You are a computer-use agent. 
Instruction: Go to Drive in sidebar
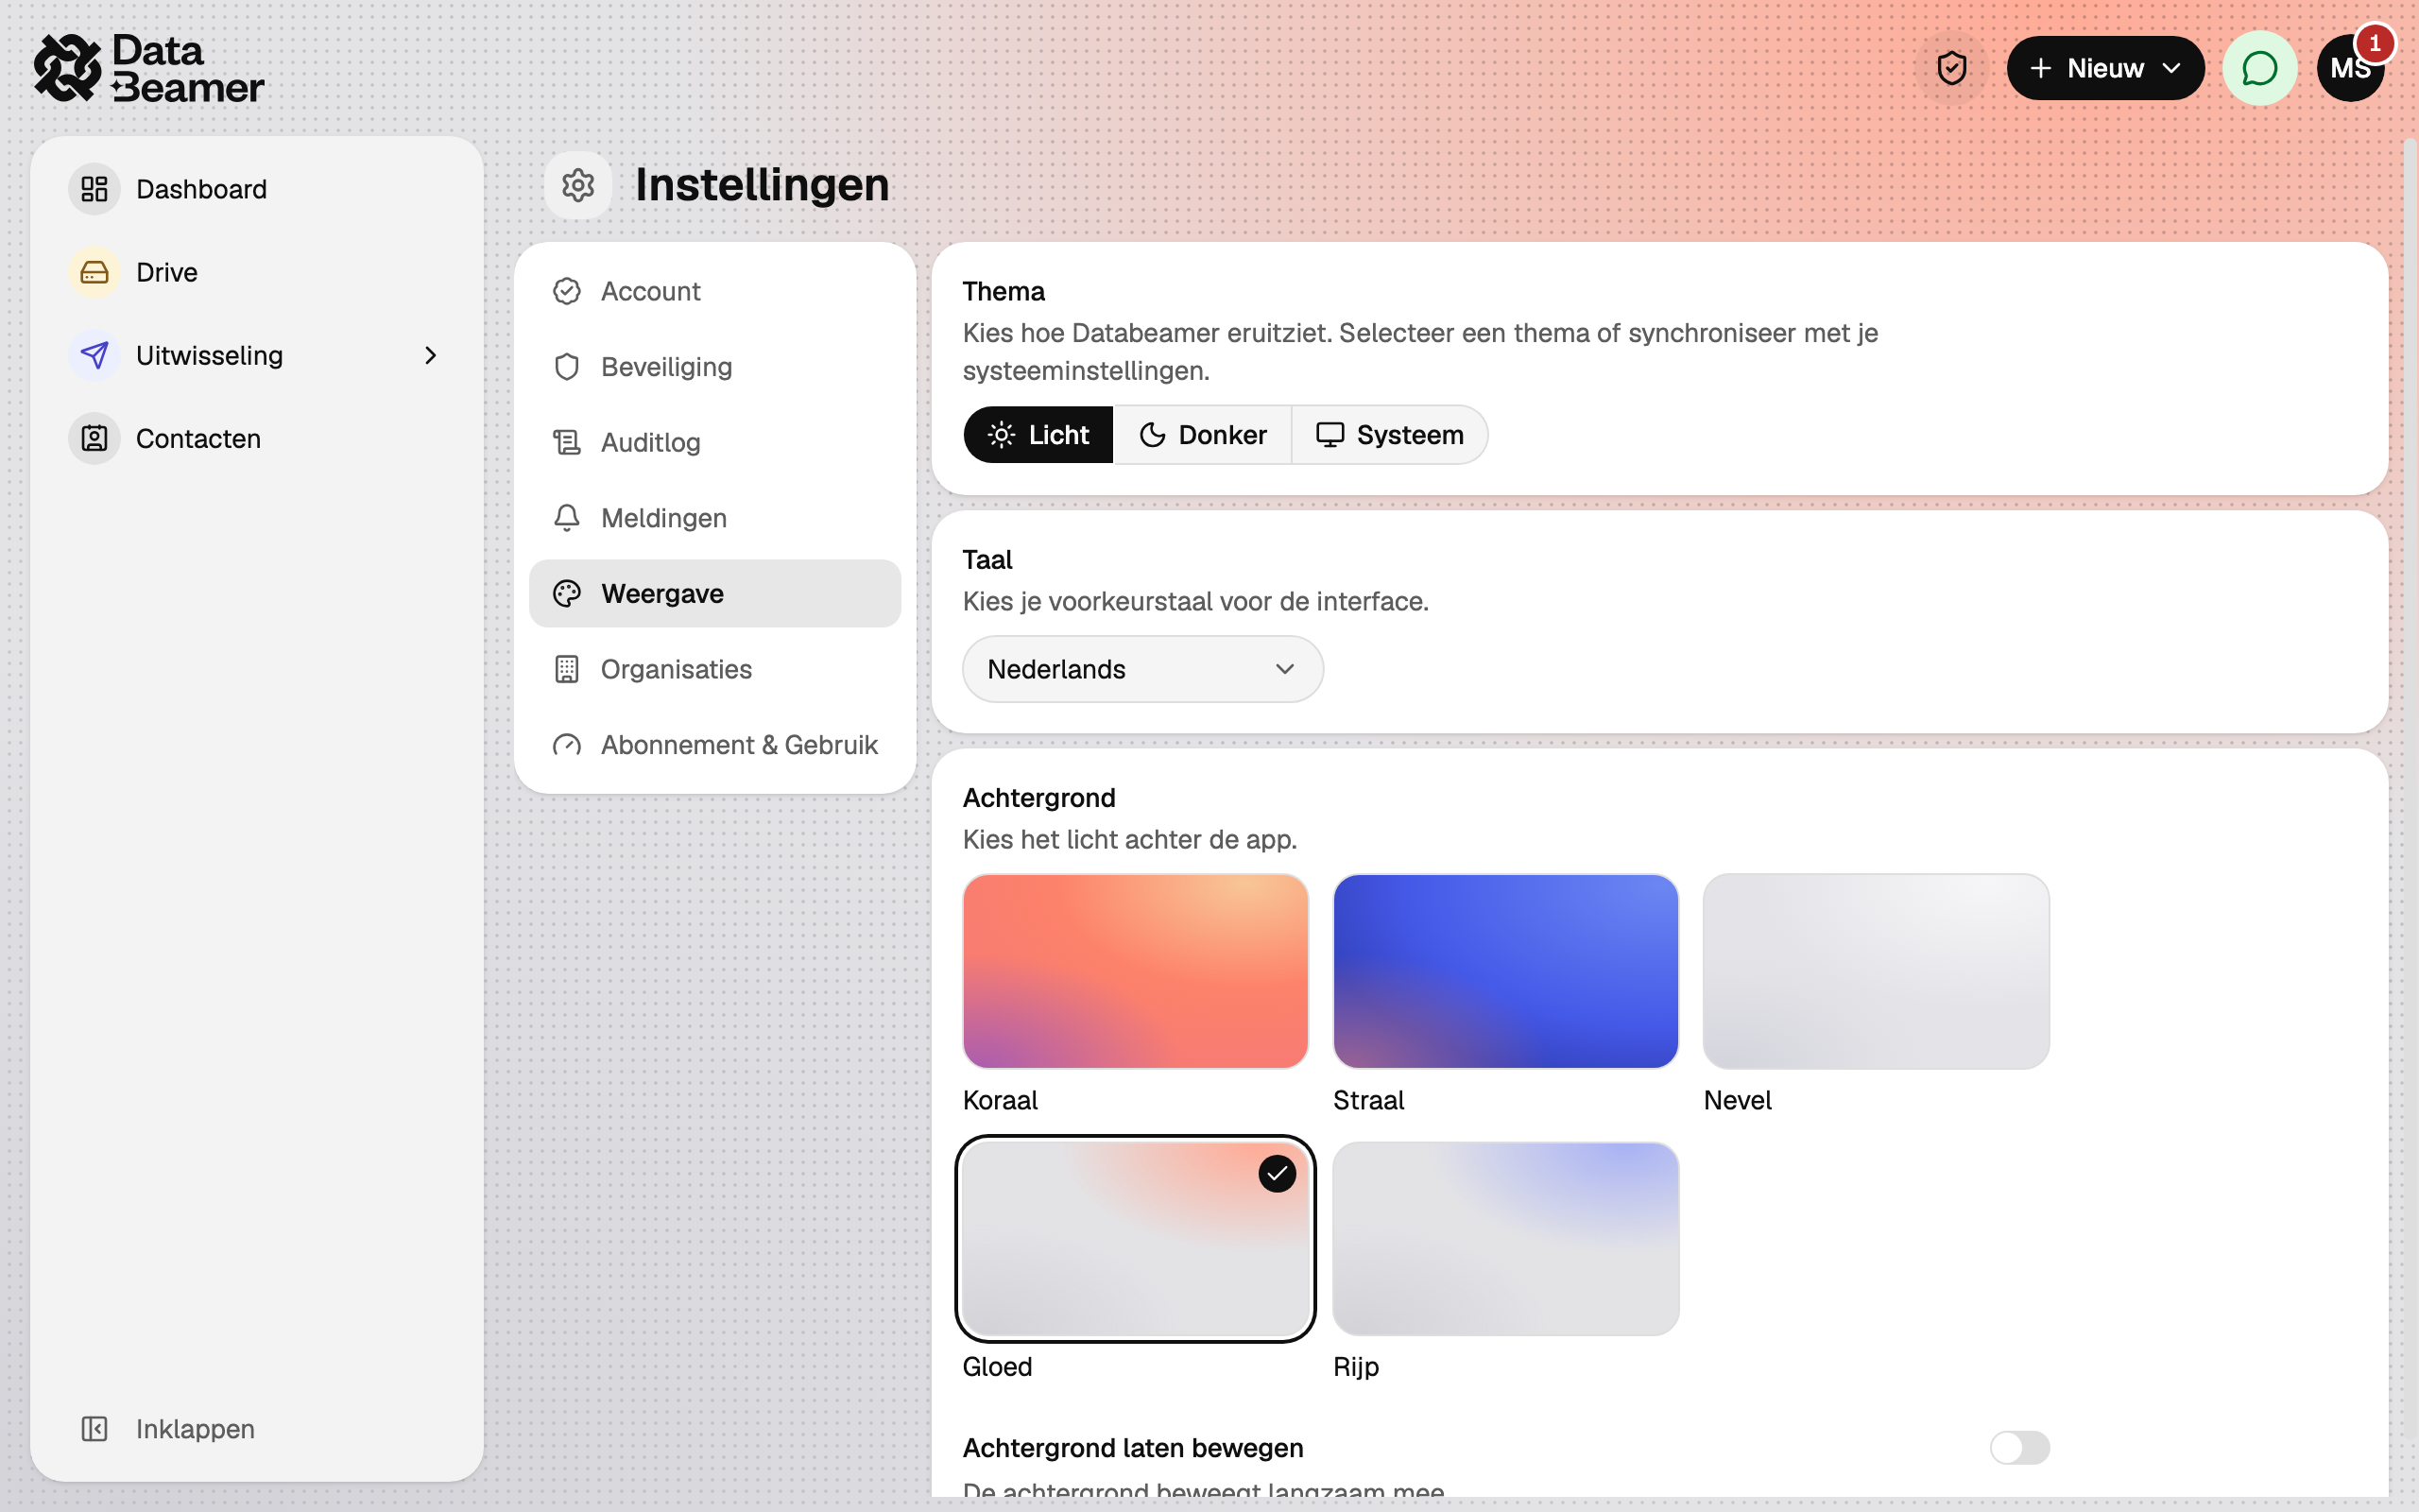pos(257,272)
